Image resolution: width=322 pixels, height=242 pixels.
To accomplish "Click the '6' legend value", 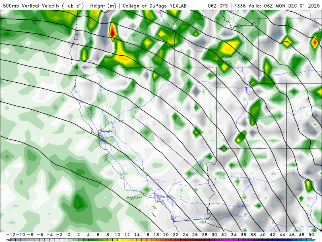I will 98,235.
